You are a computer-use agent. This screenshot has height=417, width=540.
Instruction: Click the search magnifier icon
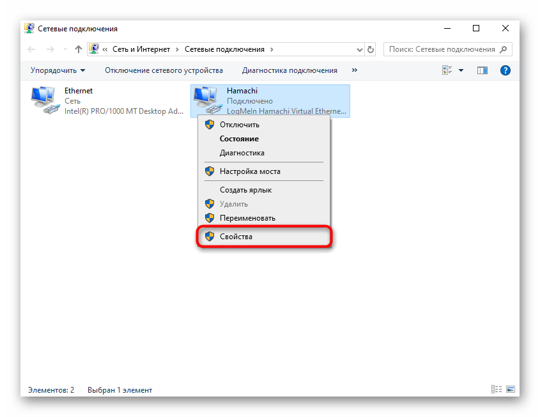504,49
